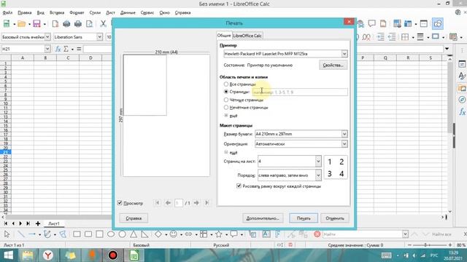Screen dimensions: 467x262
Task: Open the sidebar Functions fx icon
Action: coord(462,111)
